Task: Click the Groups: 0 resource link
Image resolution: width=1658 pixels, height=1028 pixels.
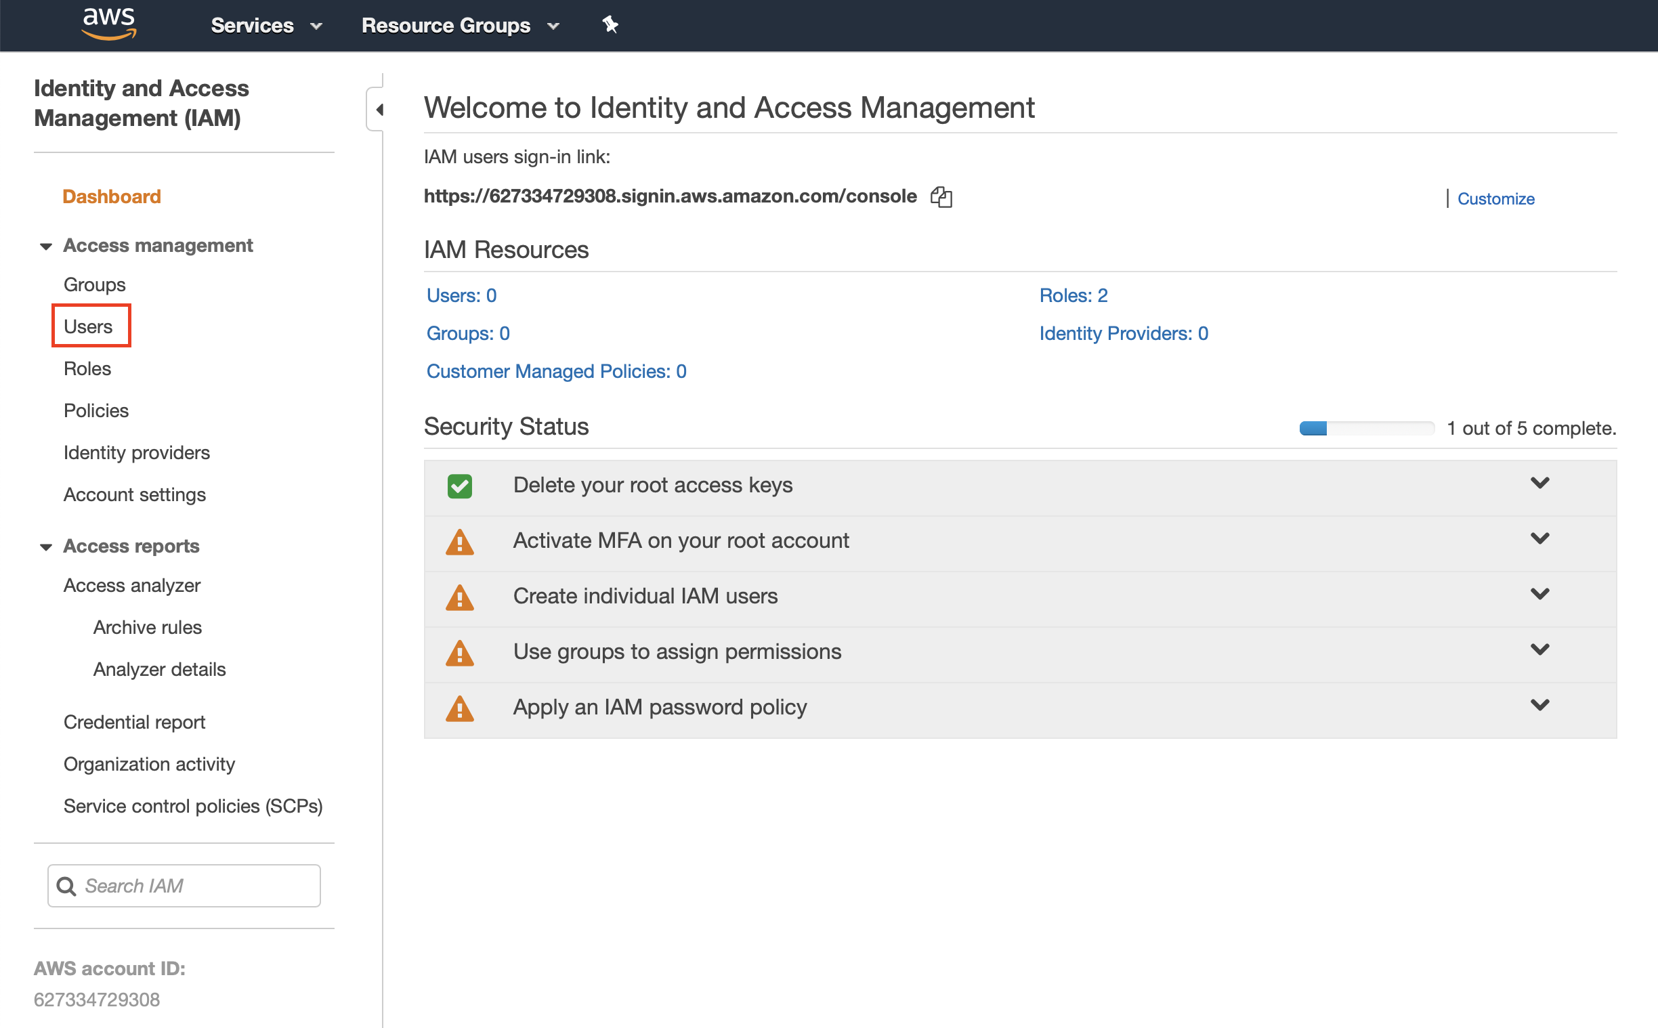Action: [468, 334]
